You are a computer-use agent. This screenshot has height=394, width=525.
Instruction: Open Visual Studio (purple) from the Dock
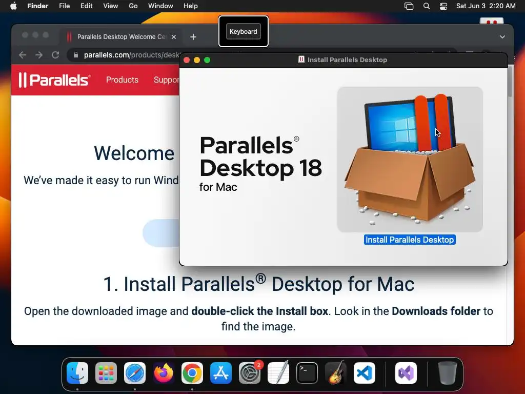click(406, 373)
